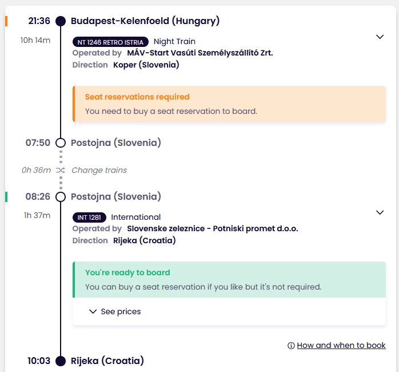
Task: Click the INT 1281 train badge
Action: point(90,217)
